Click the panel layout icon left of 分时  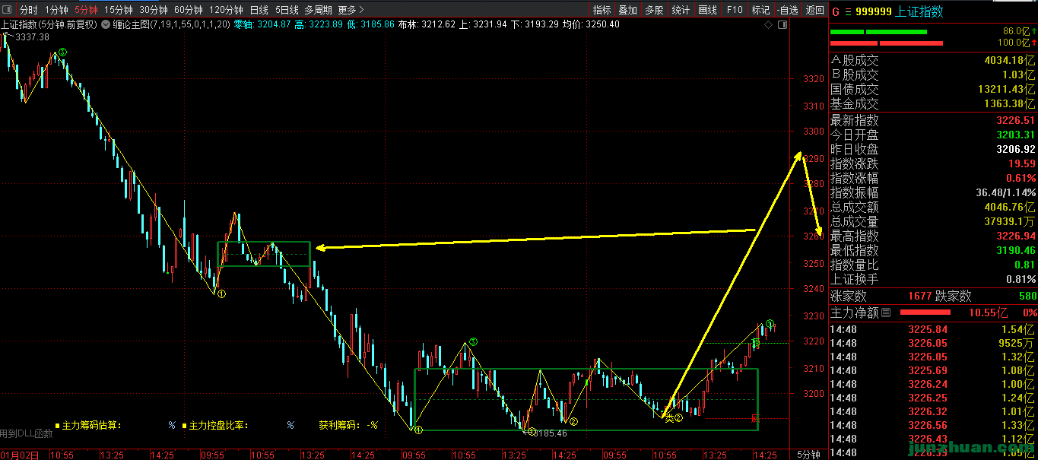(7, 10)
